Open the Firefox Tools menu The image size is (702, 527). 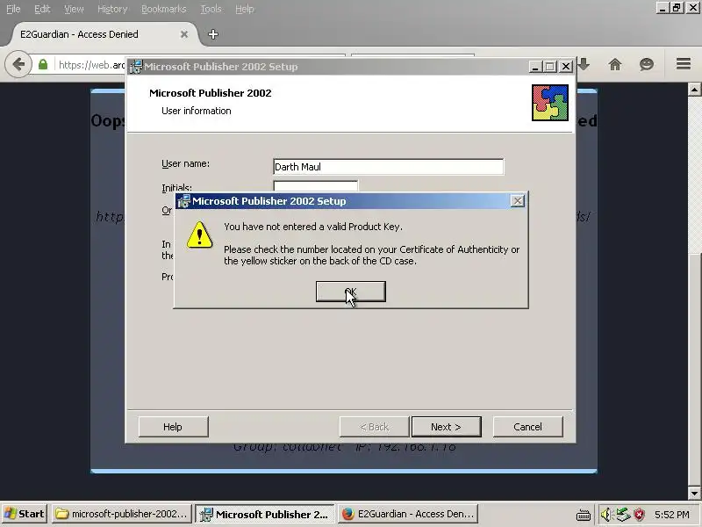(x=211, y=9)
